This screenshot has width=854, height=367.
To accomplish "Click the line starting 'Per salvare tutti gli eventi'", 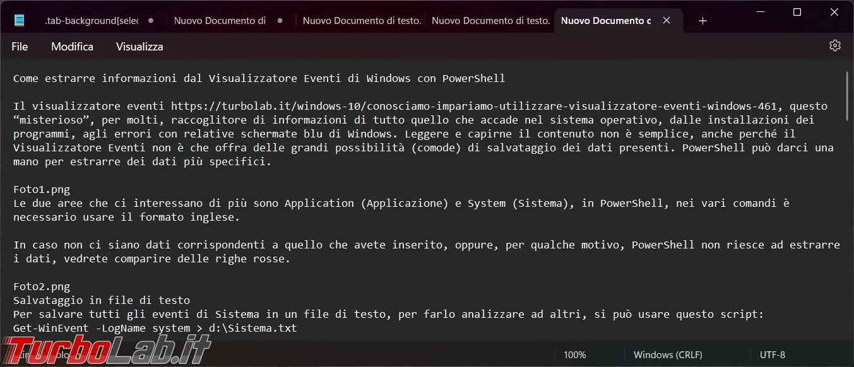I will [389, 314].
